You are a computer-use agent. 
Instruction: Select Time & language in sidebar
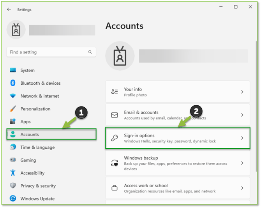tap(37, 148)
